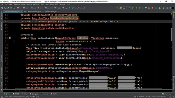Click Attach debugger to process icon

(149, 8)
